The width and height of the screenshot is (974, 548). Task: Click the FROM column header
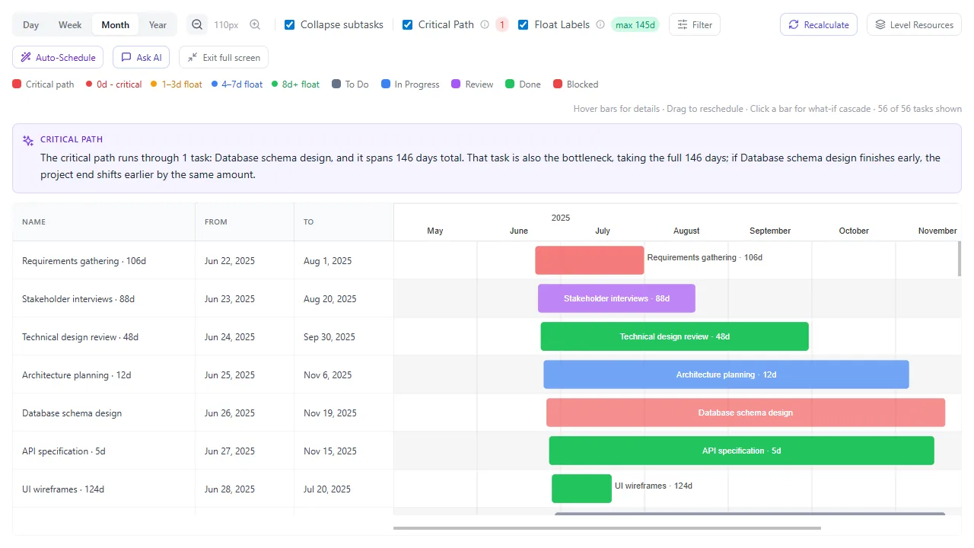click(244, 222)
